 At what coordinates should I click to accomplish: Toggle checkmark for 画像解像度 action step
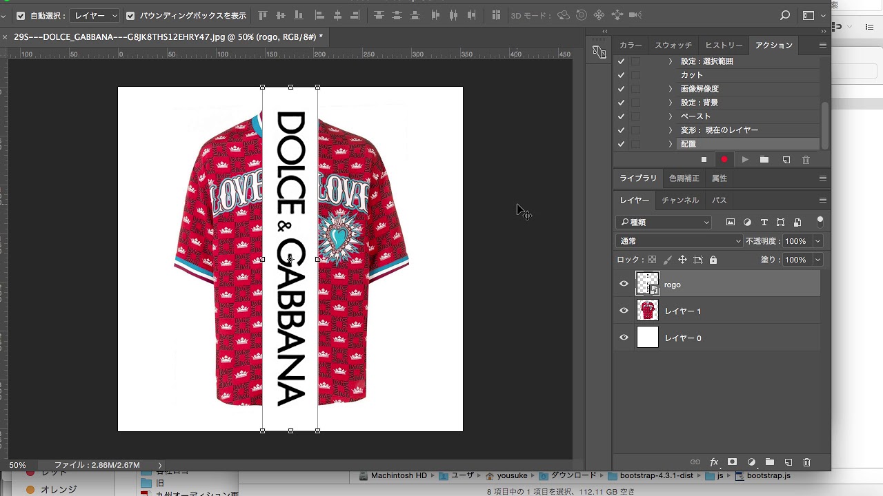[621, 89]
